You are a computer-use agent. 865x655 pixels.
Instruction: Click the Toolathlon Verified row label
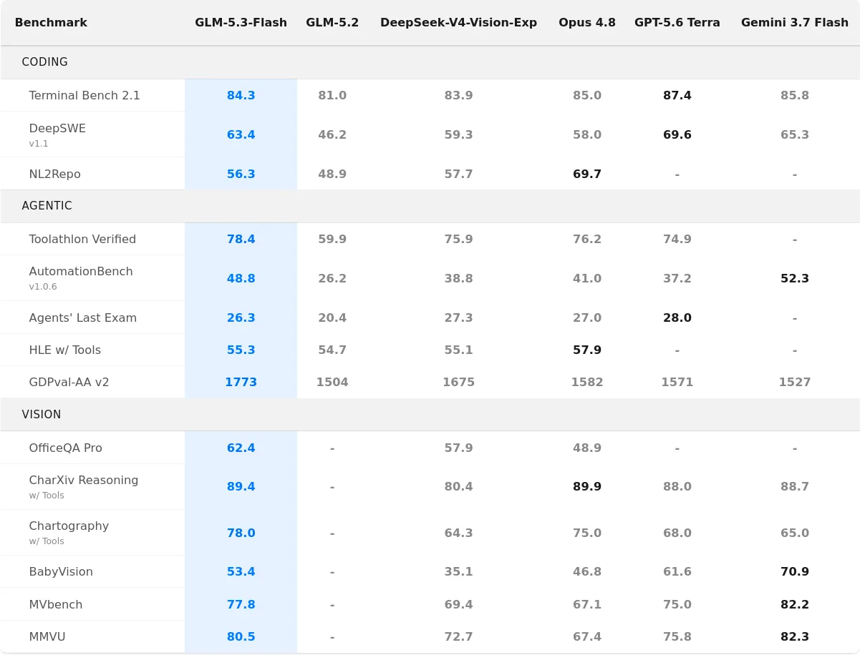[82, 240]
